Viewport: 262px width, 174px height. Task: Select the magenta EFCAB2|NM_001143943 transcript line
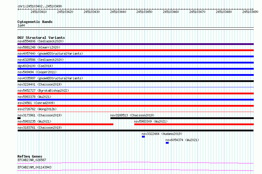click(135, 170)
